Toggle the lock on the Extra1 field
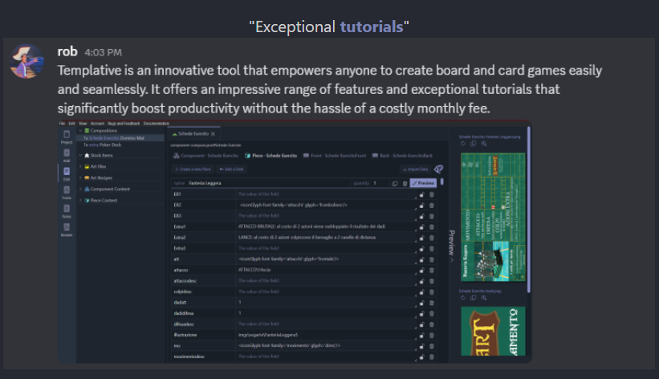The width and height of the screenshot is (659, 379). tap(421, 226)
